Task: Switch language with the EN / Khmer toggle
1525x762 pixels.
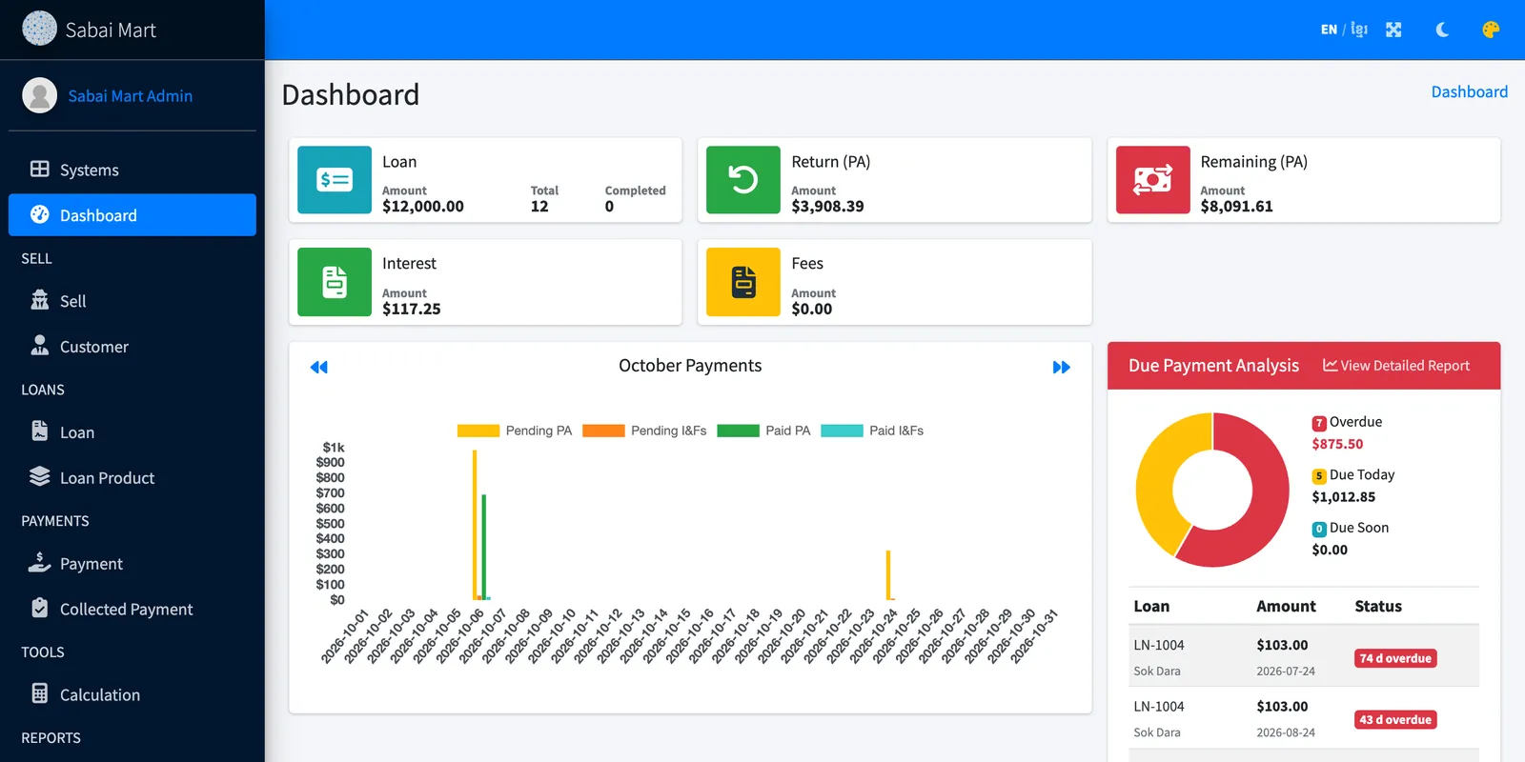Action: tap(1344, 30)
